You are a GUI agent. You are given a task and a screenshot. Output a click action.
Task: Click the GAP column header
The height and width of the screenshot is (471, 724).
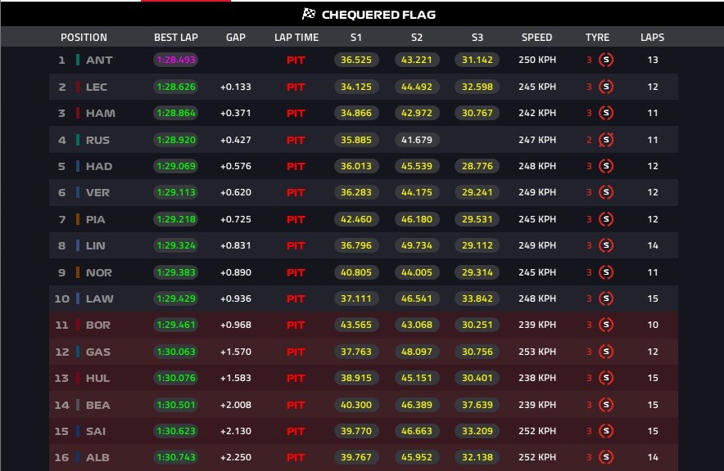(236, 38)
